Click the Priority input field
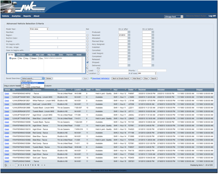 point(152,71)
